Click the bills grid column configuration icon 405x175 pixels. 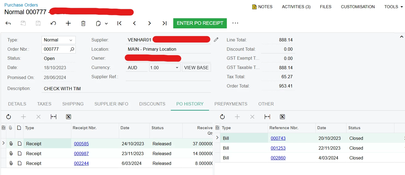coord(217,128)
